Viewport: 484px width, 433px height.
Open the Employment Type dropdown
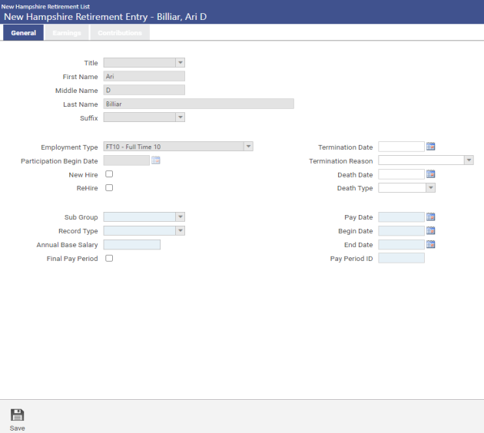click(x=247, y=147)
